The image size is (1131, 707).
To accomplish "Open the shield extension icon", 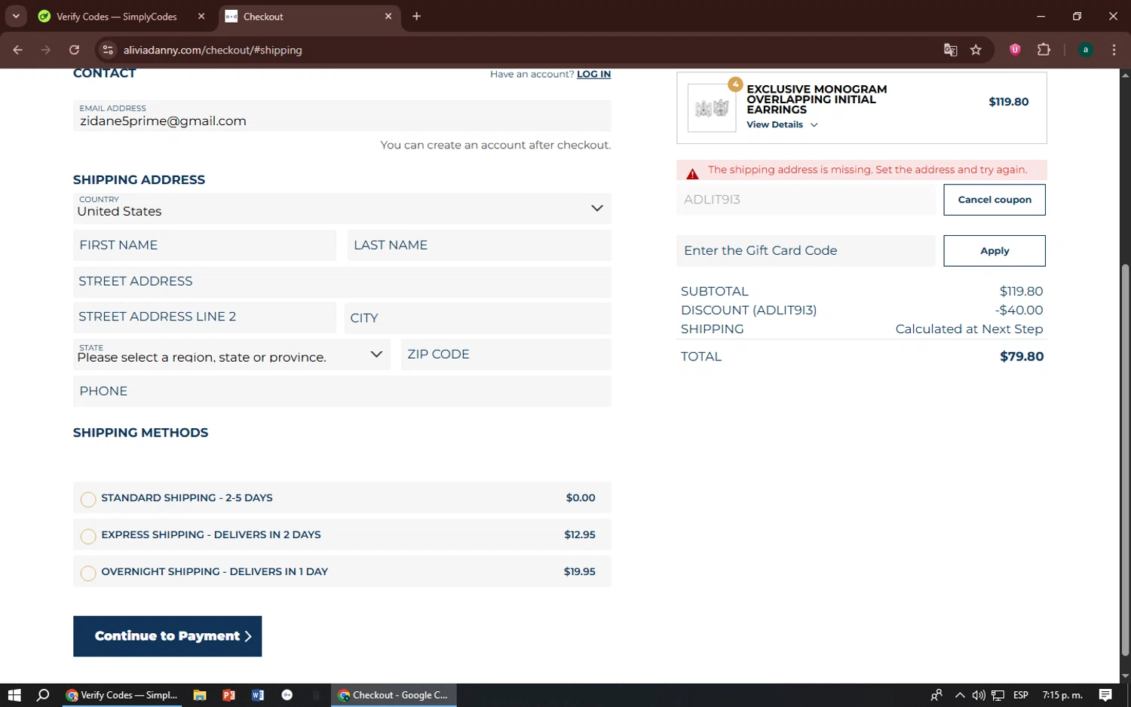I will click(x=1015, y=50).
